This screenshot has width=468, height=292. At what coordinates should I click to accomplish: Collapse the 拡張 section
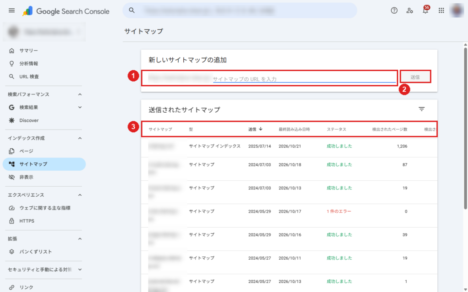click(x=80, y=239)
